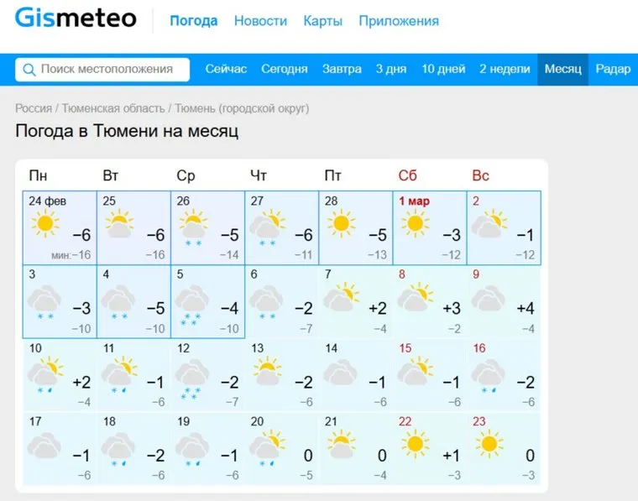Click the Gismeteo logo
This screenshot has width=638, height=501.
[x=76, y=18]
